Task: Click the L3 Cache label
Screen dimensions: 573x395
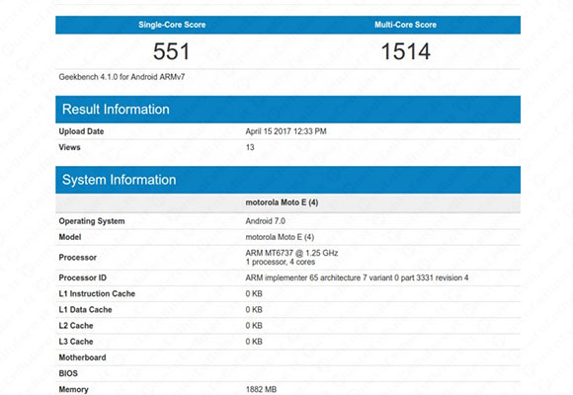Action: (76, 342)
